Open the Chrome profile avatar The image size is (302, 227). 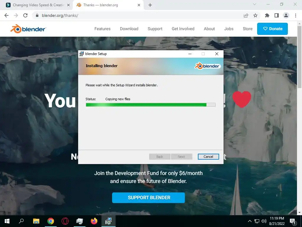(286, 15)
